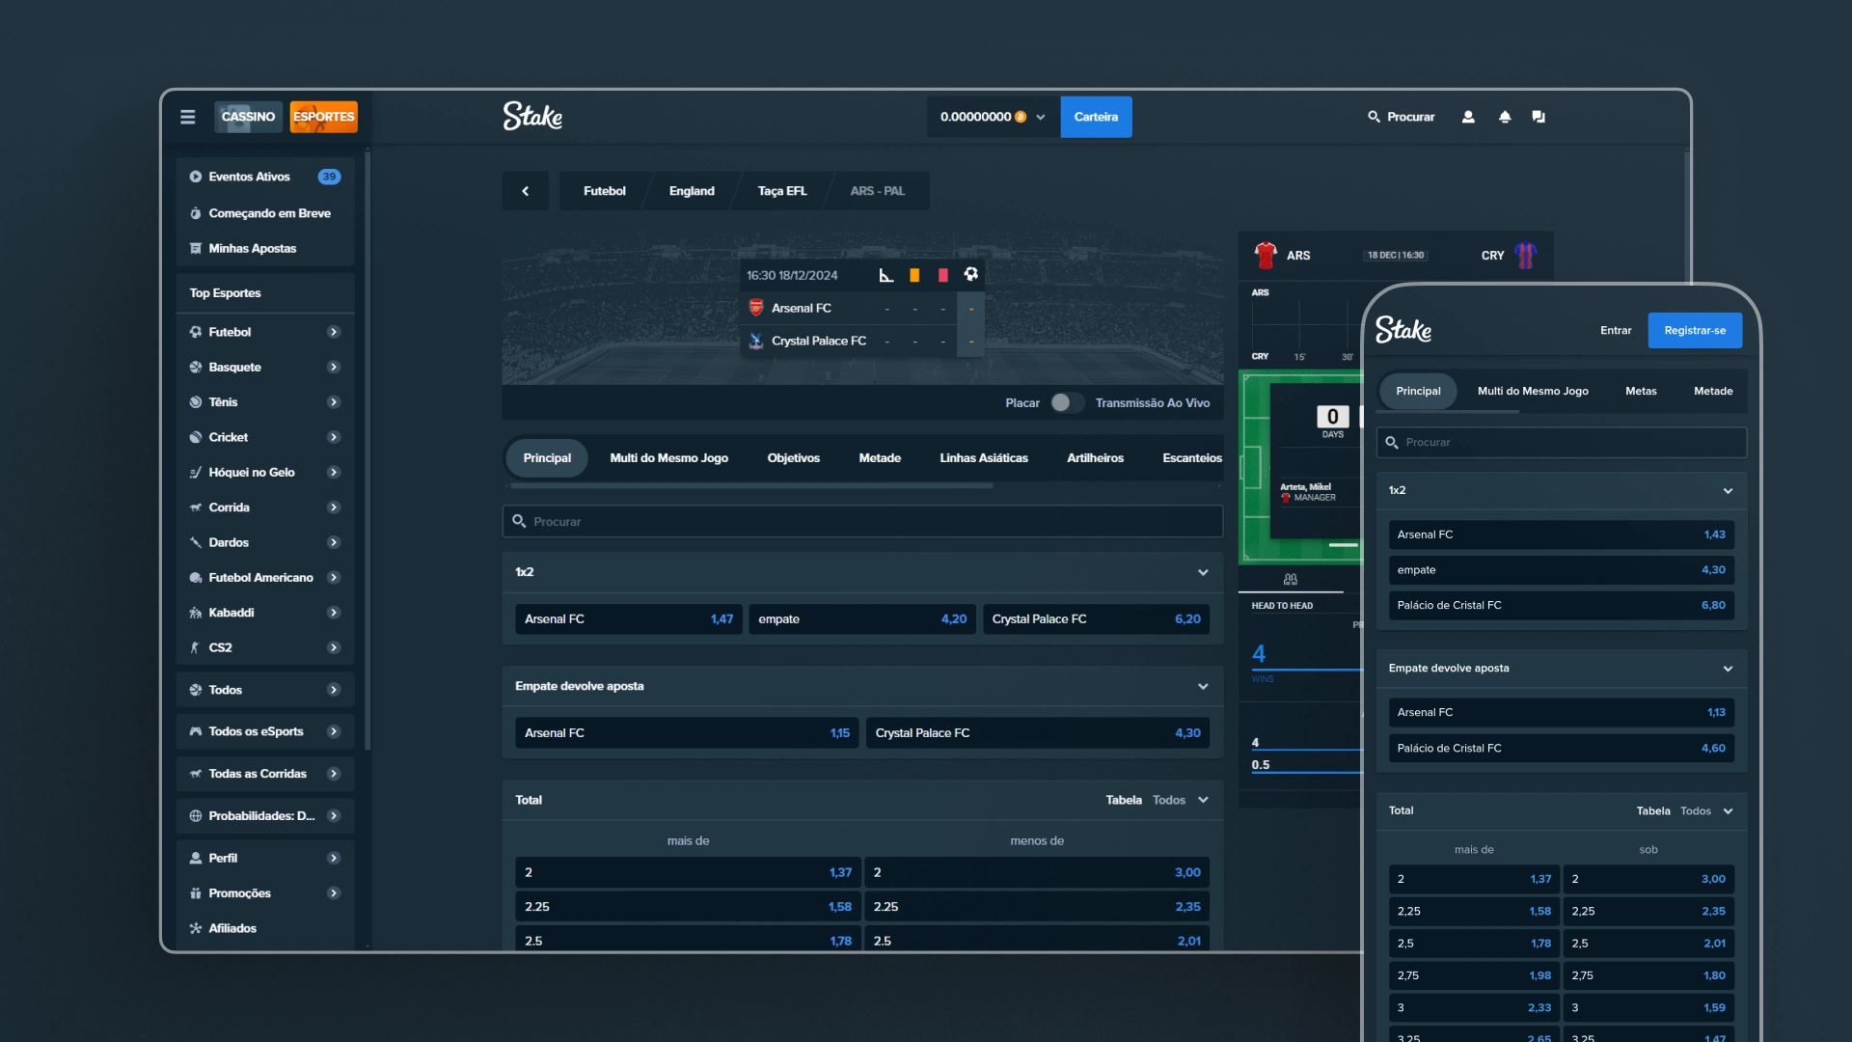The height and width of the screenshot is (1042, 1852).
Task: Select Tabela view in desktop Total section
Action: tap(1124, 800)
